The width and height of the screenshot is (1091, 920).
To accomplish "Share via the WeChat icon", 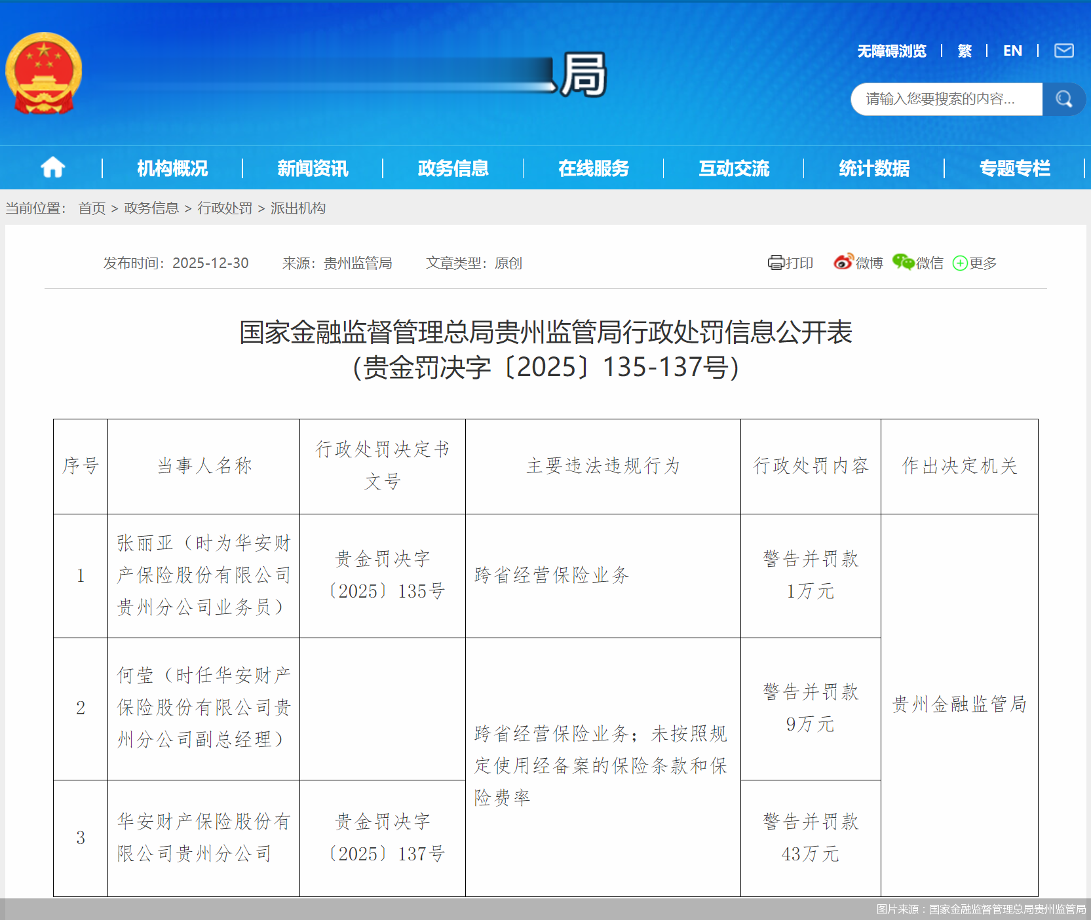I will pyautogui.click(x=903, y=262).
